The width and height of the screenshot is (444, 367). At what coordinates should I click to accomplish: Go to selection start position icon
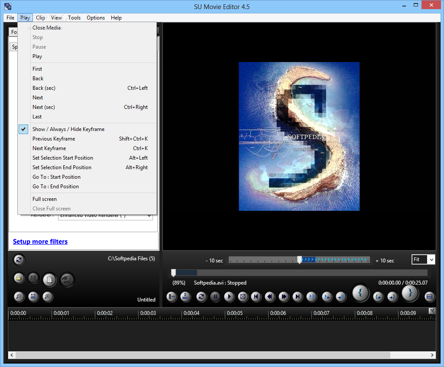coord(378,297)
